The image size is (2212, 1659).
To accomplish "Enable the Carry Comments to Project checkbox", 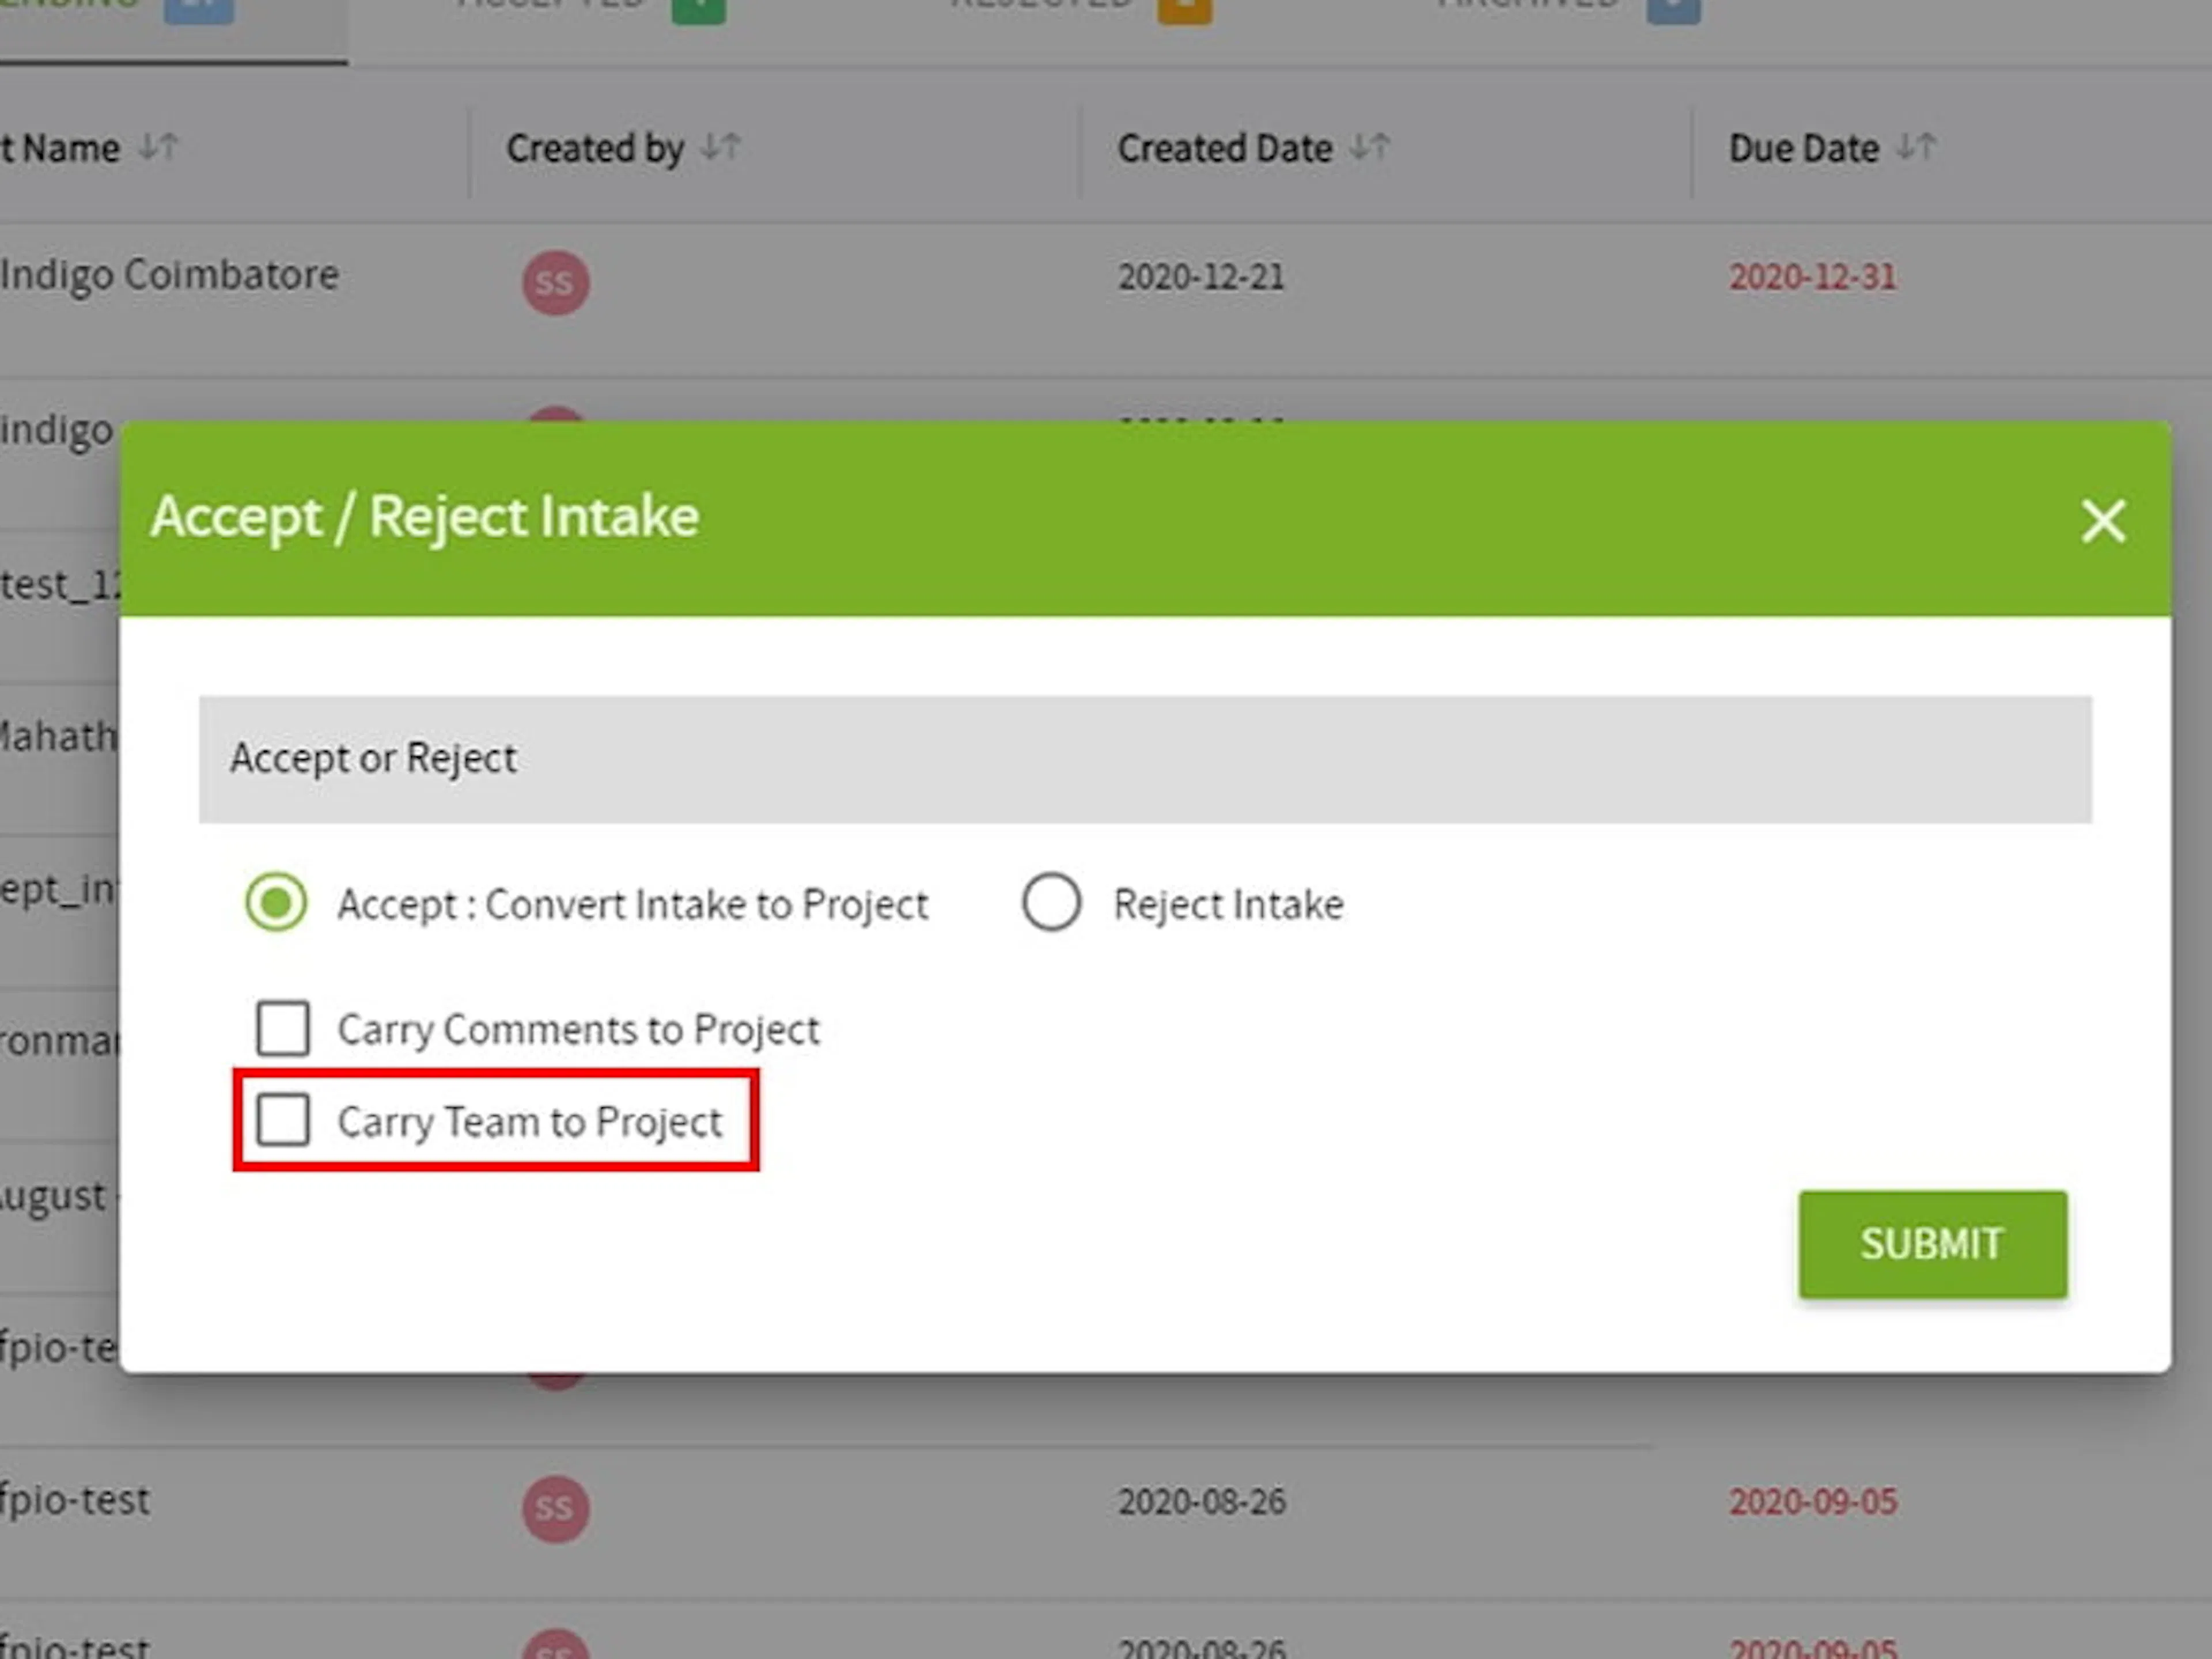I will tap(283, 1028).
